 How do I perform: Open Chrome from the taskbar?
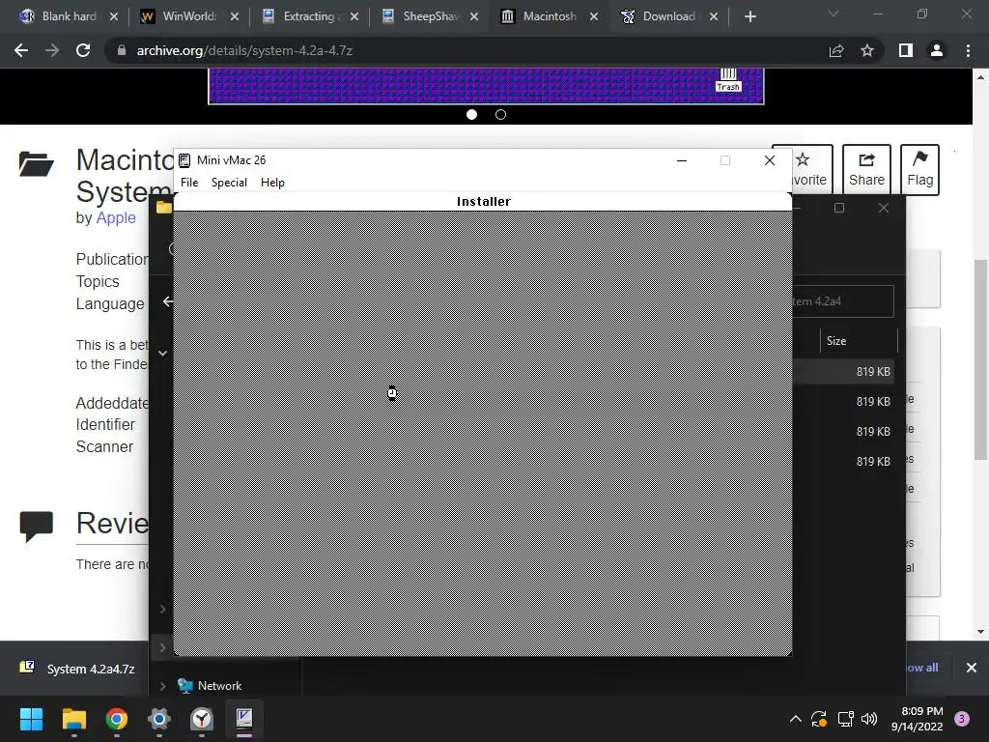coord(117,719)
